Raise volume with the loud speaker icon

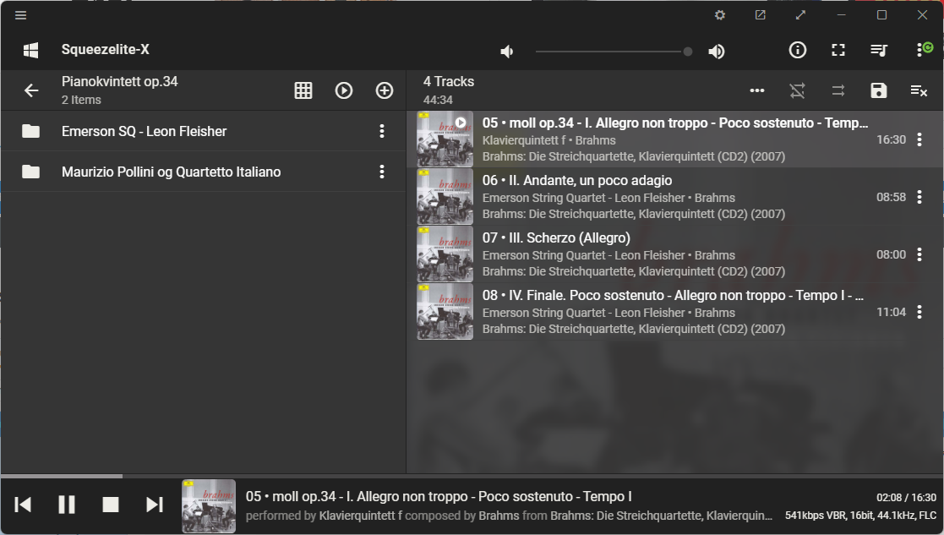point(717,52)
